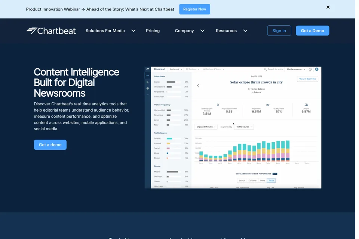The height and width of the screenshot is (239, 359).
Task: Click the Search traffic source teal bar
Action: (x=169, y=139)
